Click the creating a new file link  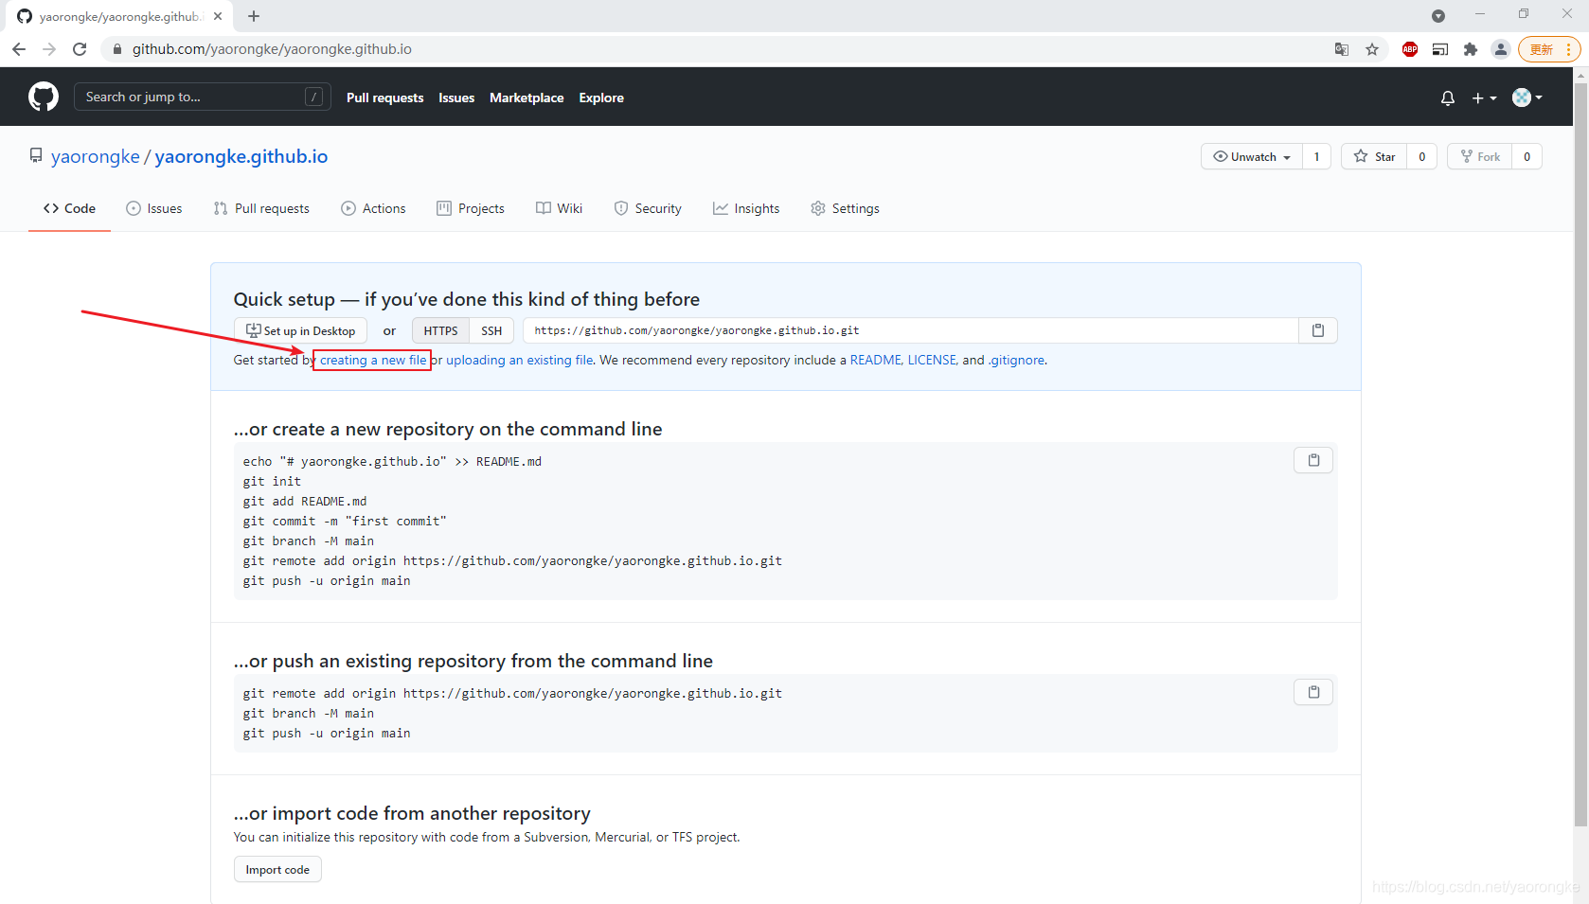[372, 360]
